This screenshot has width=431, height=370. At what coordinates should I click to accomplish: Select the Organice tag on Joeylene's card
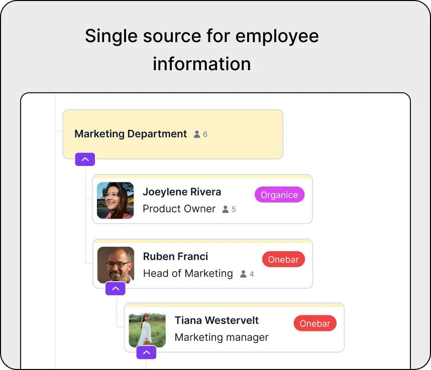pyautogui.click(x=279, y=195)
